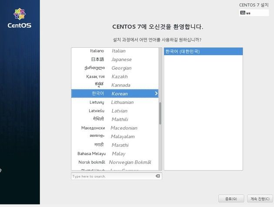Select the Georgian language row
The width and height of the screenshot is (274, 207).
pos(115,68)
